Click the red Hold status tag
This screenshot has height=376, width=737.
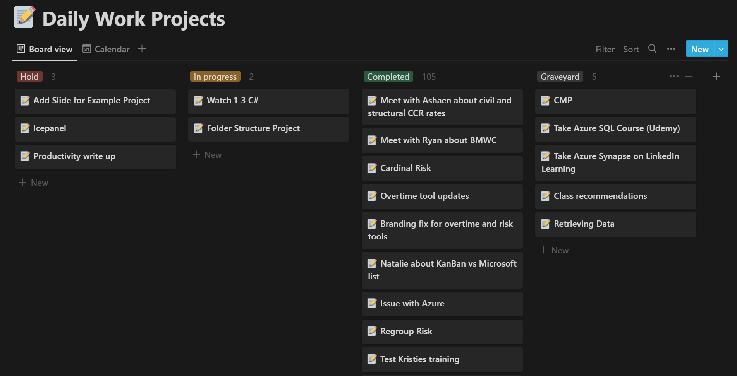(29, 77)
